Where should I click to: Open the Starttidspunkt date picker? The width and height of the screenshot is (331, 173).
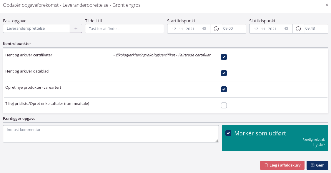tap(184, 29)
